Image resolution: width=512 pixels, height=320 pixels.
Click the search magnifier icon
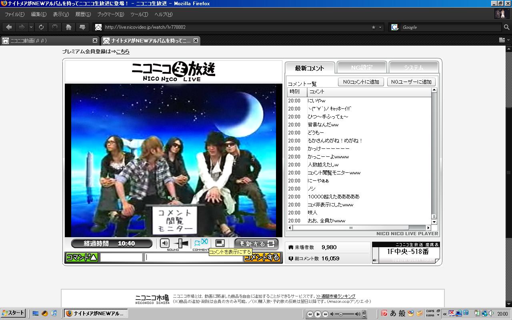506,27
